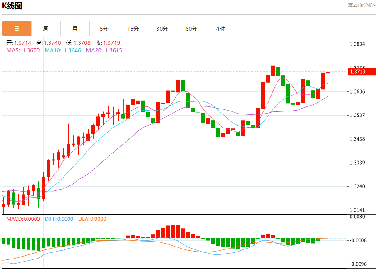Choose the 30分 timeframe tab

[162, 29]
